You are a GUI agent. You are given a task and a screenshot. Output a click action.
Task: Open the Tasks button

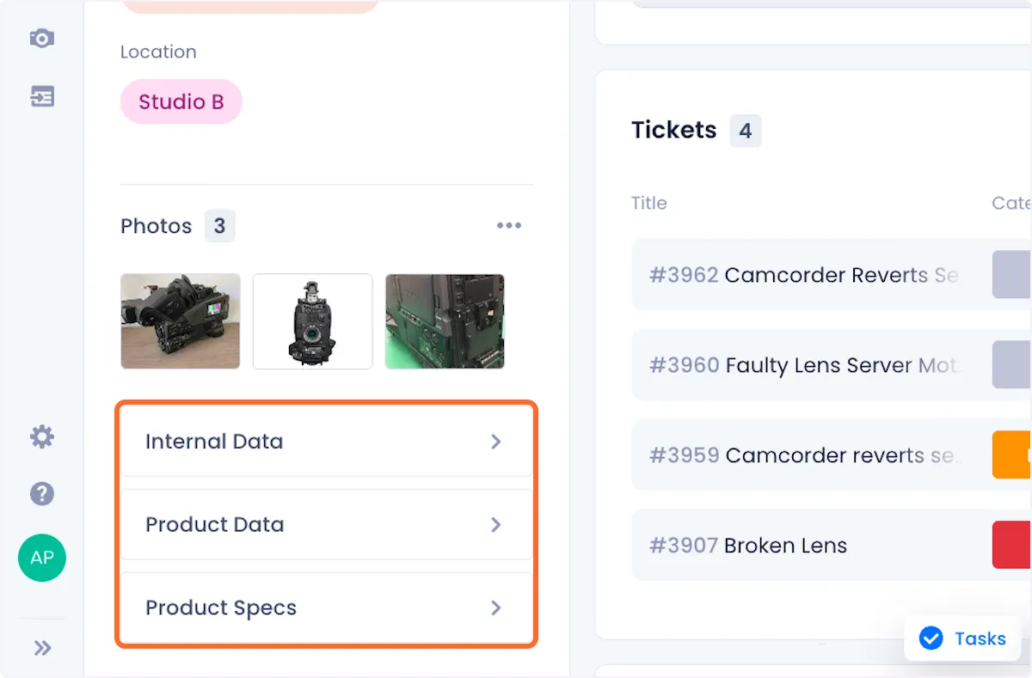(962, 638)
